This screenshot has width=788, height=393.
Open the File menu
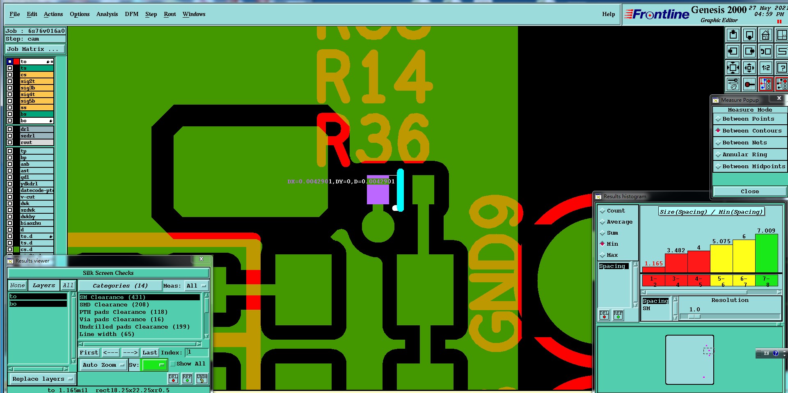pos(14,14)
